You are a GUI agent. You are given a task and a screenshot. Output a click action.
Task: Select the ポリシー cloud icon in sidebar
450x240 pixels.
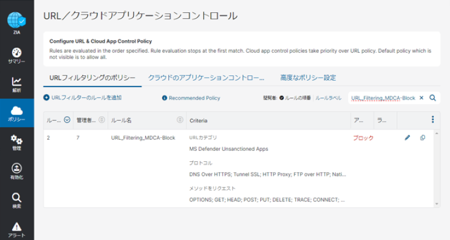(x=16, y=110)
